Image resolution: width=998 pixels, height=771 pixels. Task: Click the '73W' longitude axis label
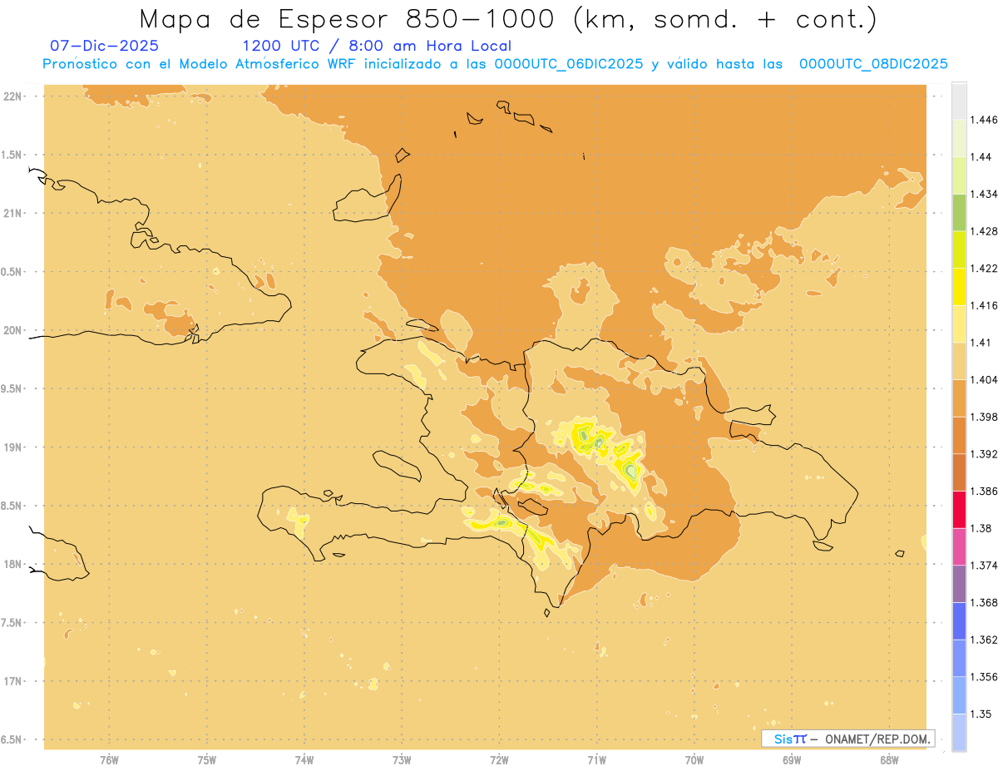tap(402, 760)
